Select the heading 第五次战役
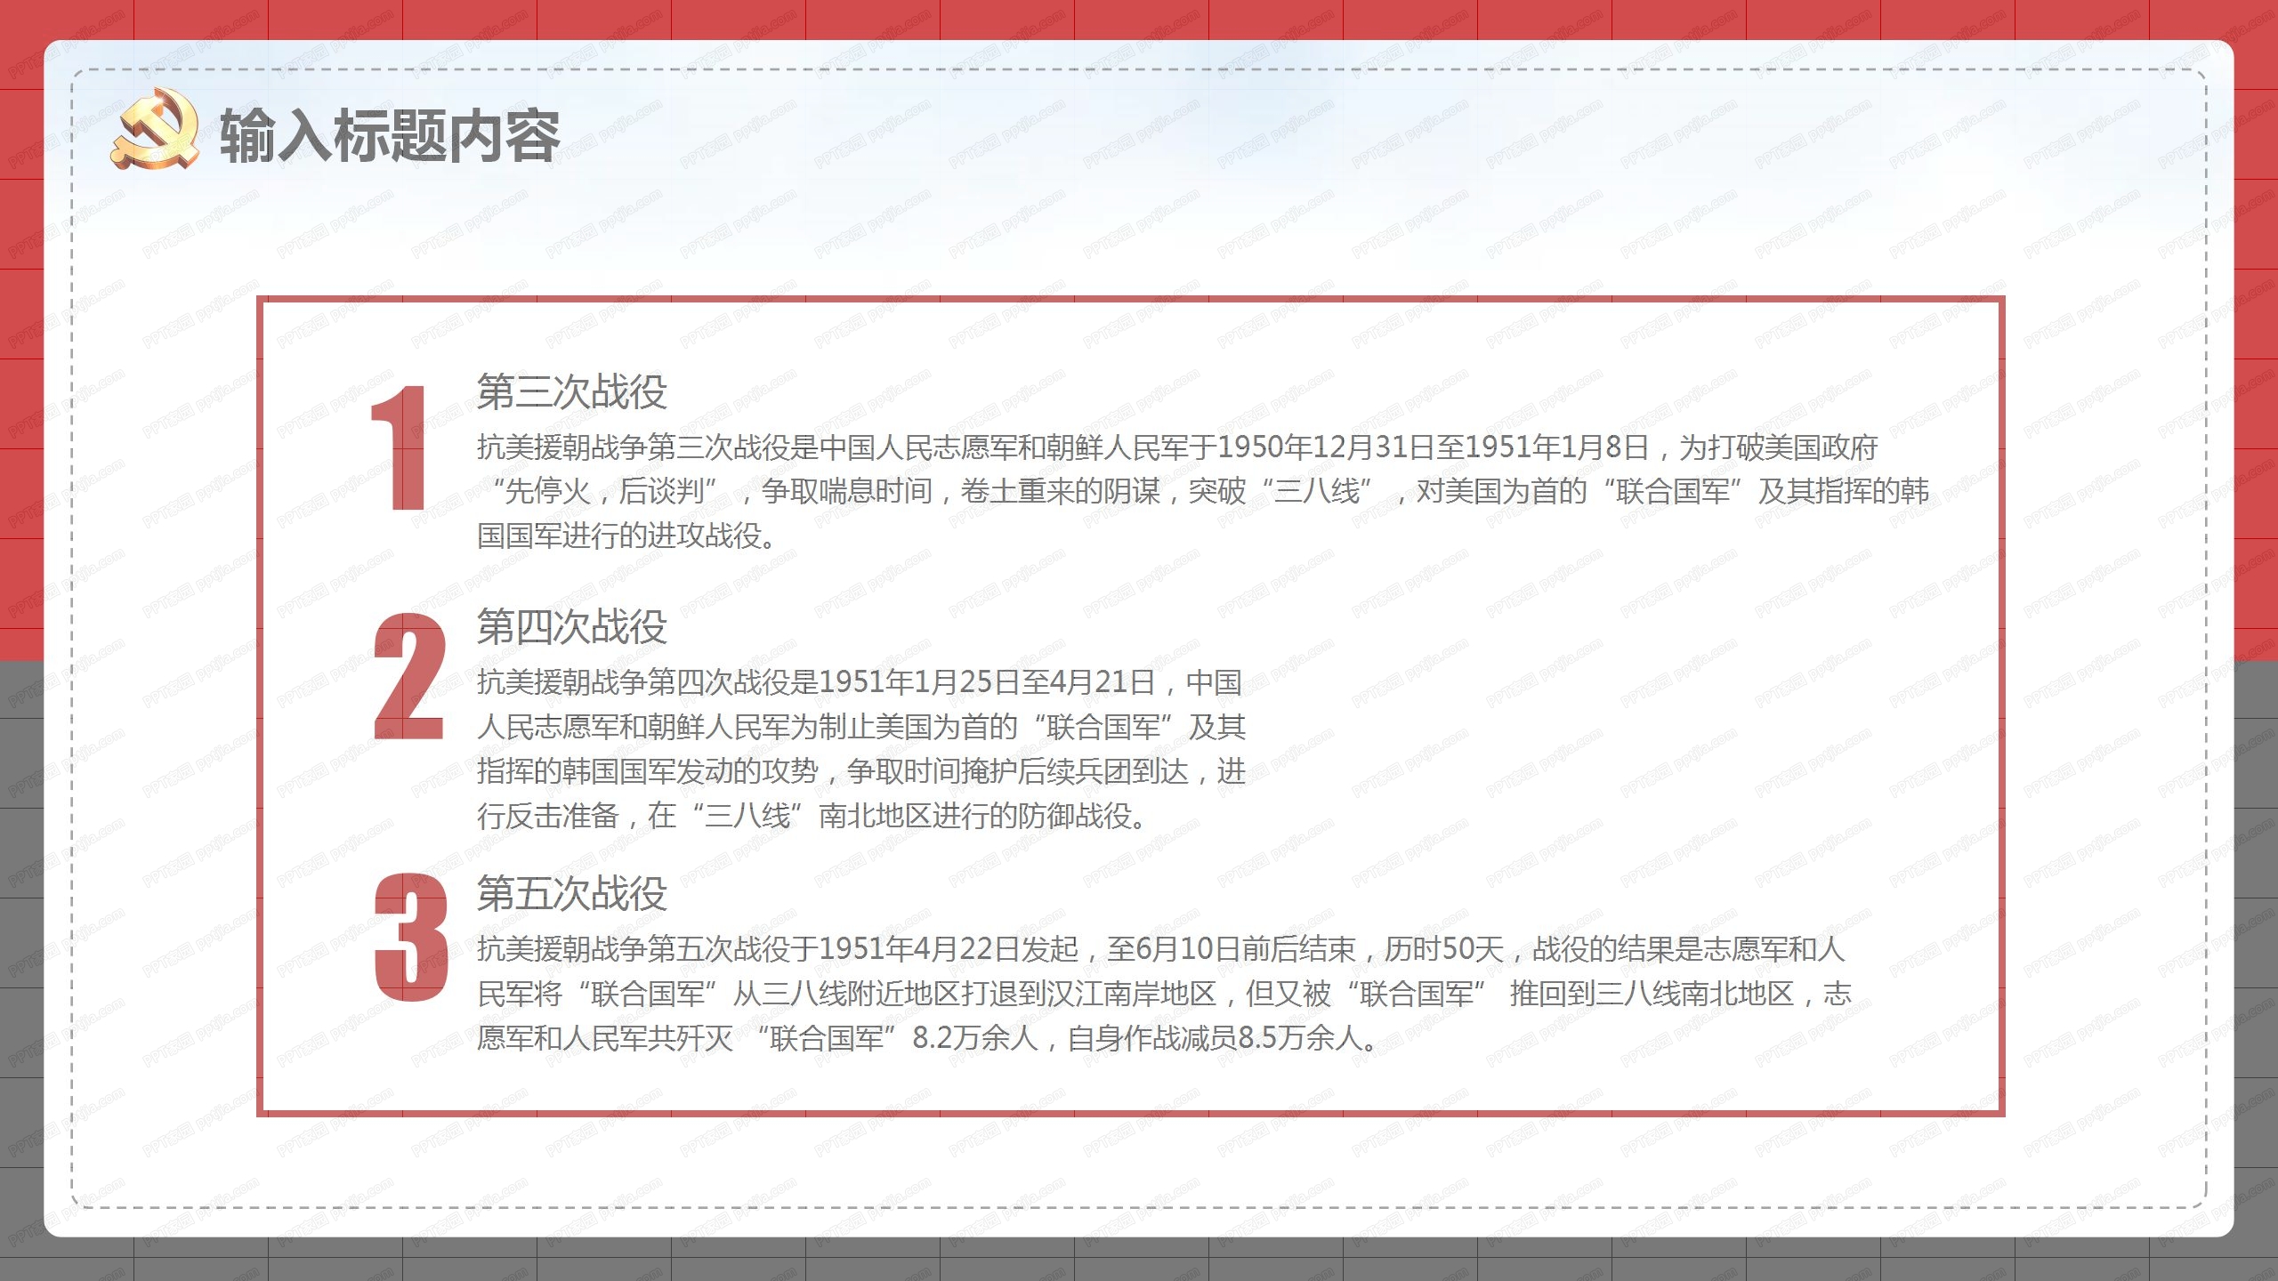Viewport: 2278px width, 1281px height. 571,892
